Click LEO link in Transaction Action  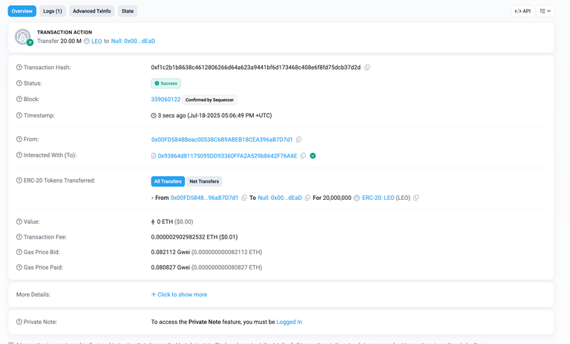96,41
